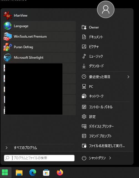Open Microsoft Store from the taskbar
Image resolution: width=139 pixels, height=178 pixels.
[x=46, y=173]
